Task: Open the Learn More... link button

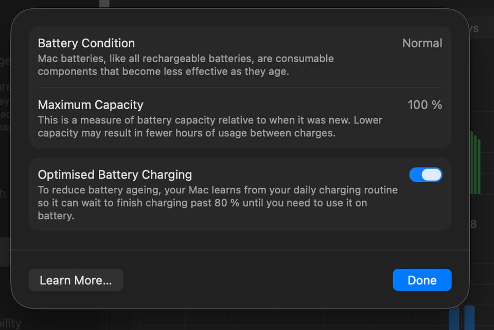Action: point(76,280)
